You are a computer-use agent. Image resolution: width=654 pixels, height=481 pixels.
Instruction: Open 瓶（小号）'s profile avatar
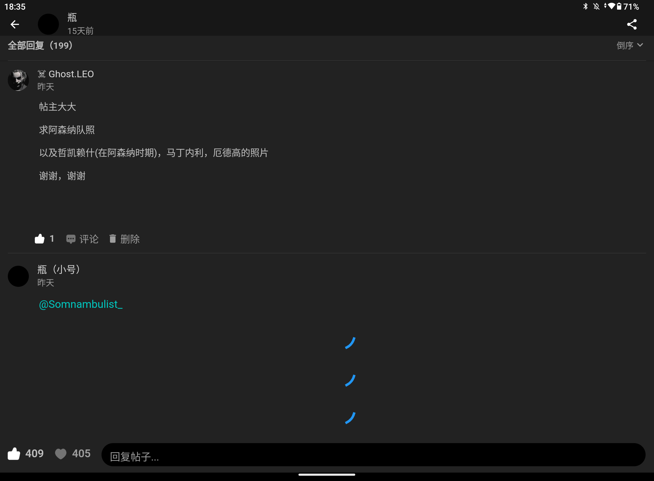click(x=18, y=276)
